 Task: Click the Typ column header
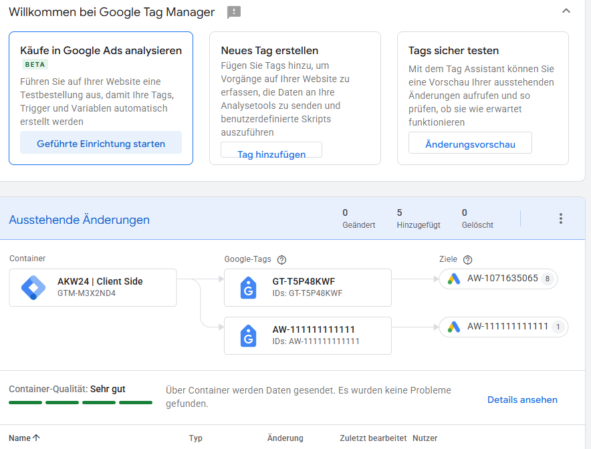pos(196,438)
